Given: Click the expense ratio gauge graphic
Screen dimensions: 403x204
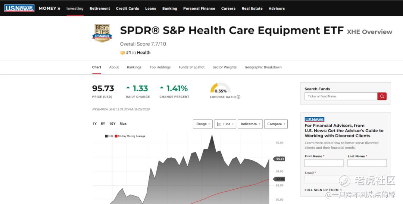Looking at the screenshot, I should 220,88.
